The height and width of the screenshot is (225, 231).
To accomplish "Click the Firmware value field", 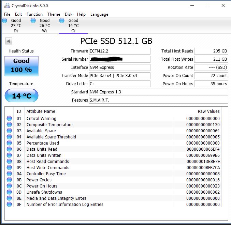I will (x=119, y=51).
